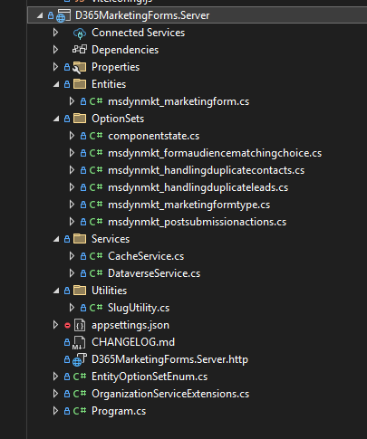This screenshot has width=367, height=439.
Task: Expand the Properties folder
Action: [55, 67]
